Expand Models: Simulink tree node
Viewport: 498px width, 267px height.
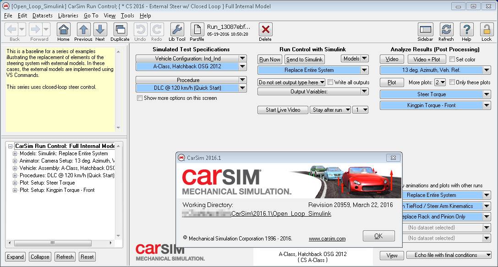pyautogui.click(x=15, y=154)
